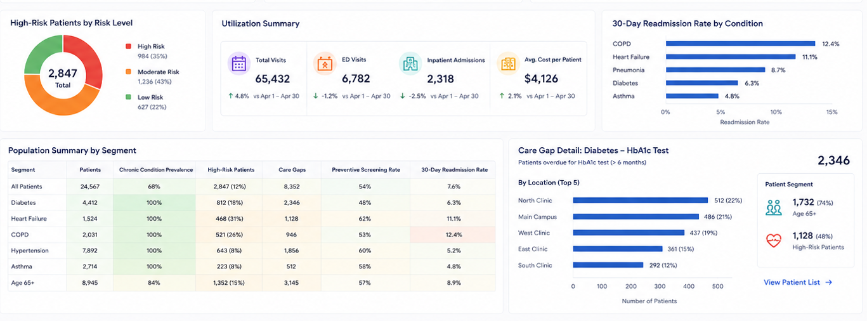
Task: Sort by the Patients column header
Action: pyautogui.click(x=90, y=170)
